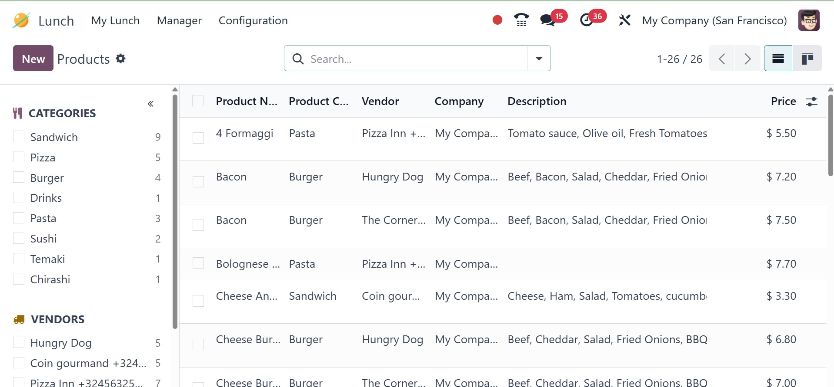
Task: Collapse the filter side panel
Action: [x=150, y=104]
